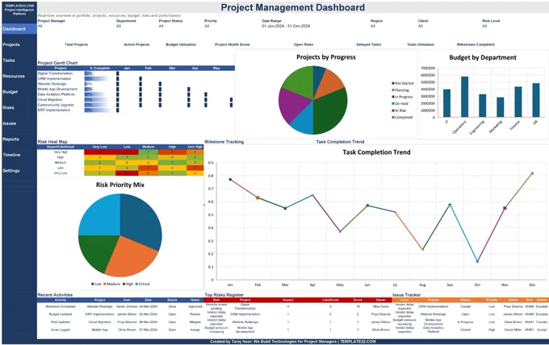The height and width of the screenshot is (345, 549).
Task: Click Milestone Completed in Recent Activities
Action: point(61,306)
